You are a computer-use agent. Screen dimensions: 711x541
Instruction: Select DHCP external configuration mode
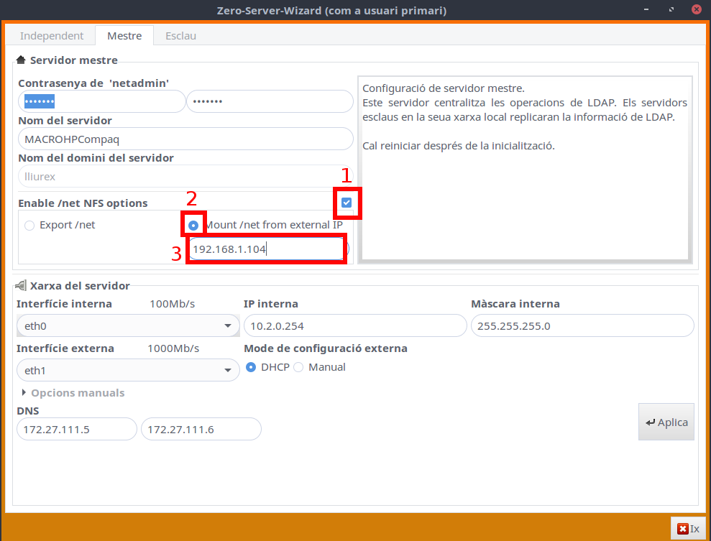point(251,367)
